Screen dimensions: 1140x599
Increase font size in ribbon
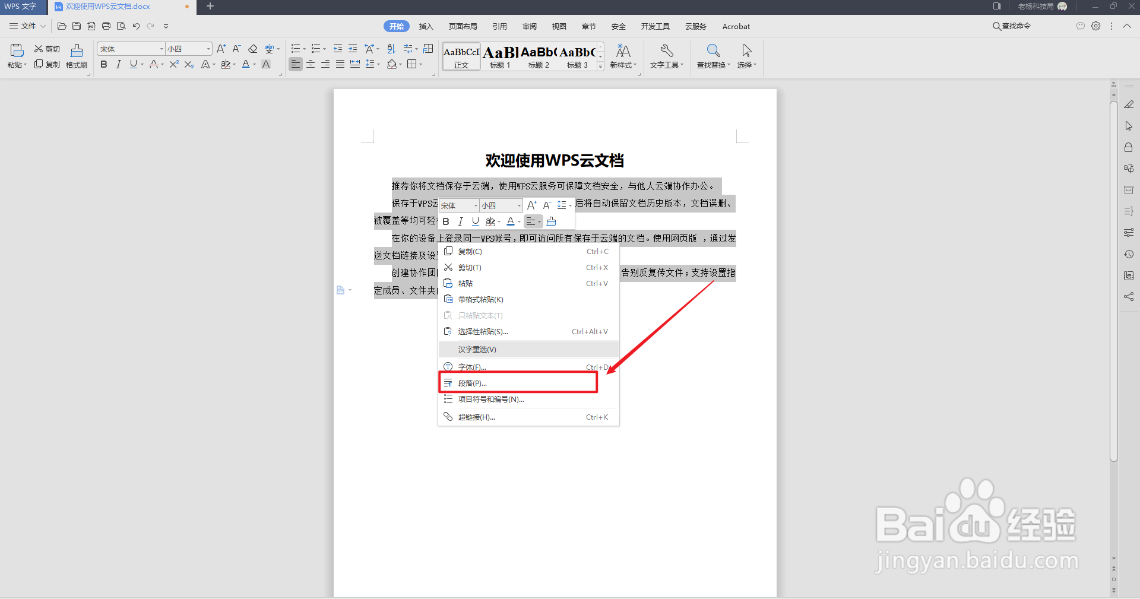pyautogui.click(x=221, y=49)
